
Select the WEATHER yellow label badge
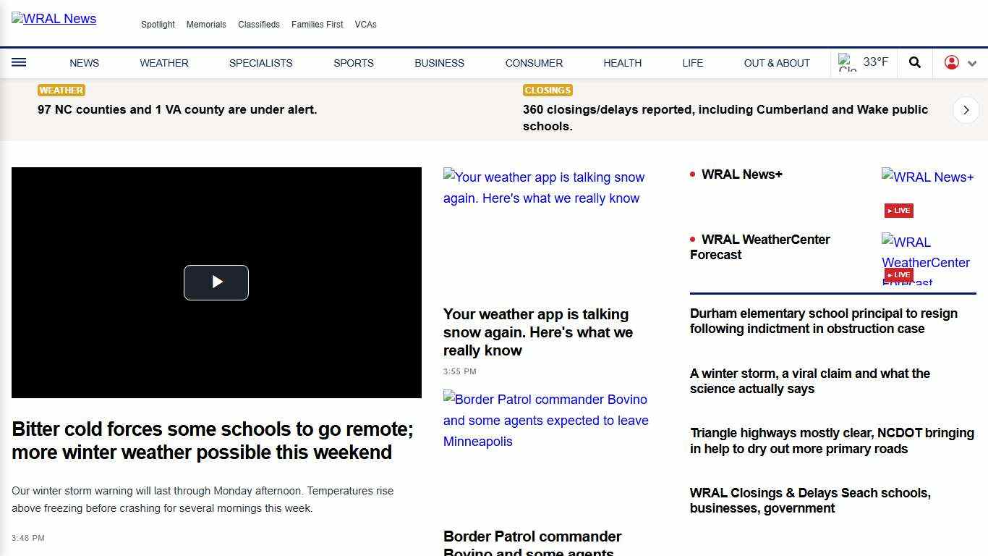[x=61, y=90]
